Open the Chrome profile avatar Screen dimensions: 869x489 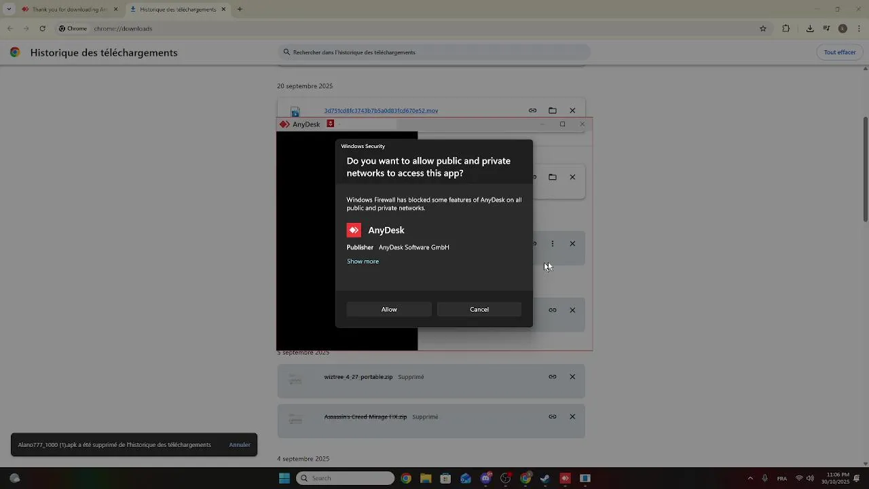843,29
